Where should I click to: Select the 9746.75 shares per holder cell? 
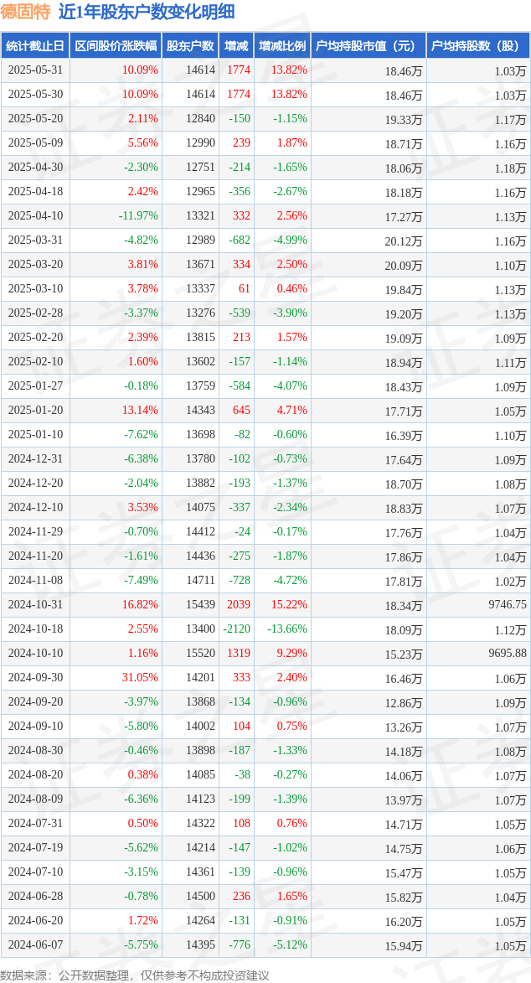tap(505, 604)
